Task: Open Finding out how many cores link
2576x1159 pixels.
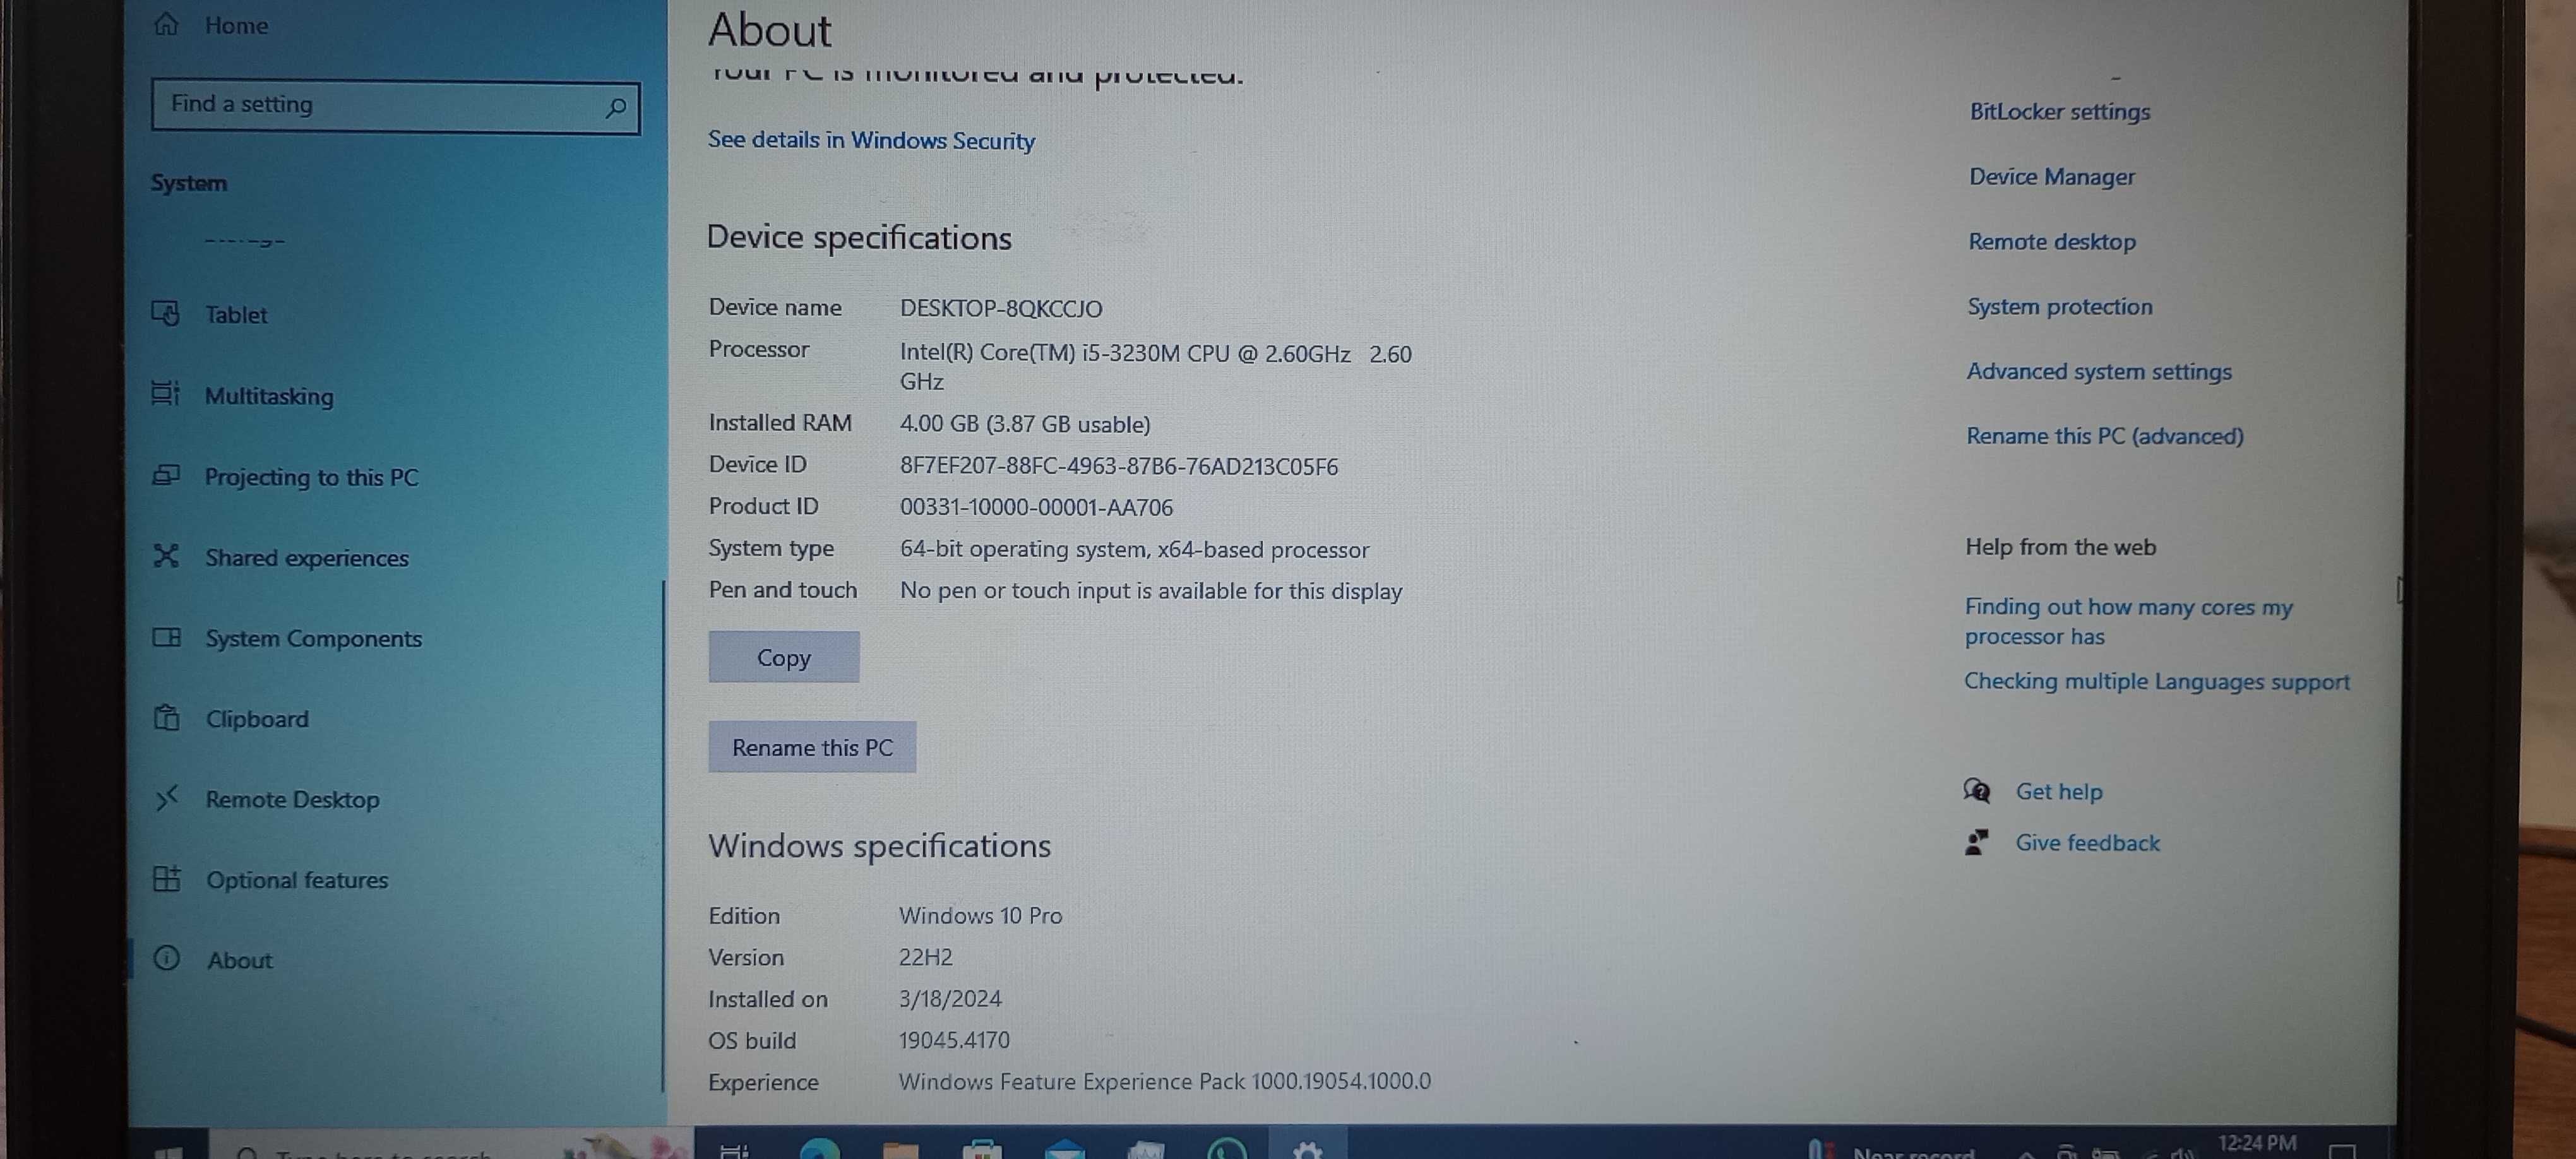Action: click(x=2128, y=621)
